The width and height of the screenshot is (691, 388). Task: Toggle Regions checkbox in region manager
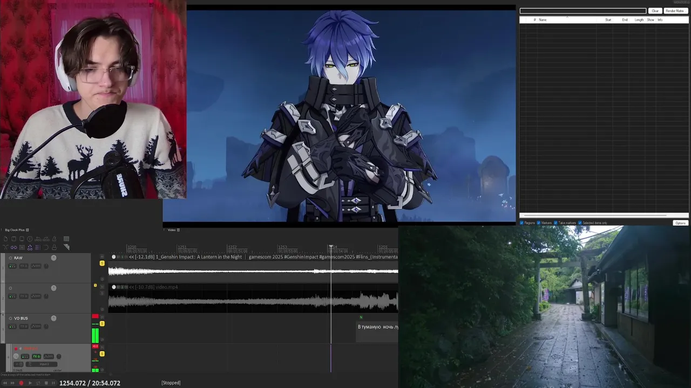[x=522, y=223]
